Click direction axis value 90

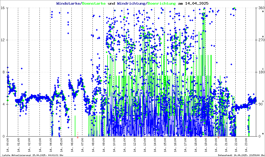coord(261,104)
